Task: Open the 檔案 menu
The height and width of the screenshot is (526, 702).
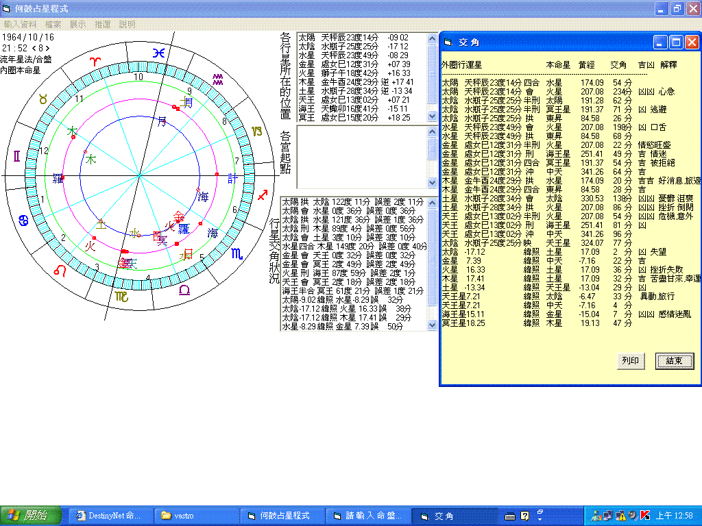Action: click(53, 24)
